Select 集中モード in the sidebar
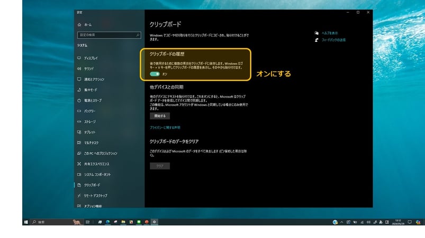Viewport: 425px width, 238px height. [87, 90]
